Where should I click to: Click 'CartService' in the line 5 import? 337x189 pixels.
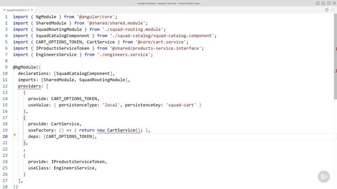coord(101,42)
